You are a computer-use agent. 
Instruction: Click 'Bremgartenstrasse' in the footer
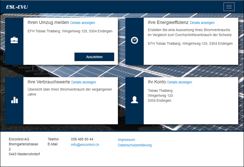click(23, 144)
